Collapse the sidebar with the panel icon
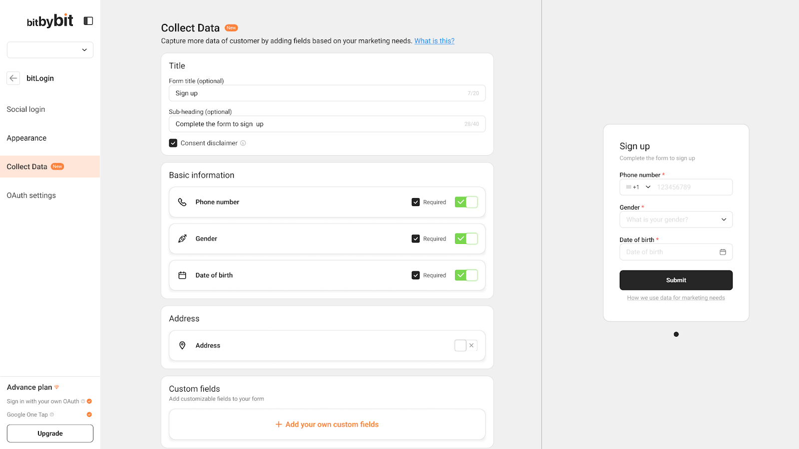Screen dimensions: 799x449 (x=88, y=21)
